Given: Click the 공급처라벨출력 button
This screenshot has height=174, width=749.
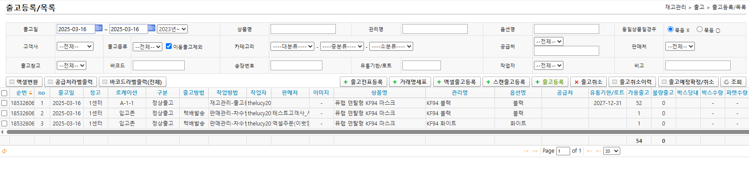Looking at the screenshot, I should (70, 82).
